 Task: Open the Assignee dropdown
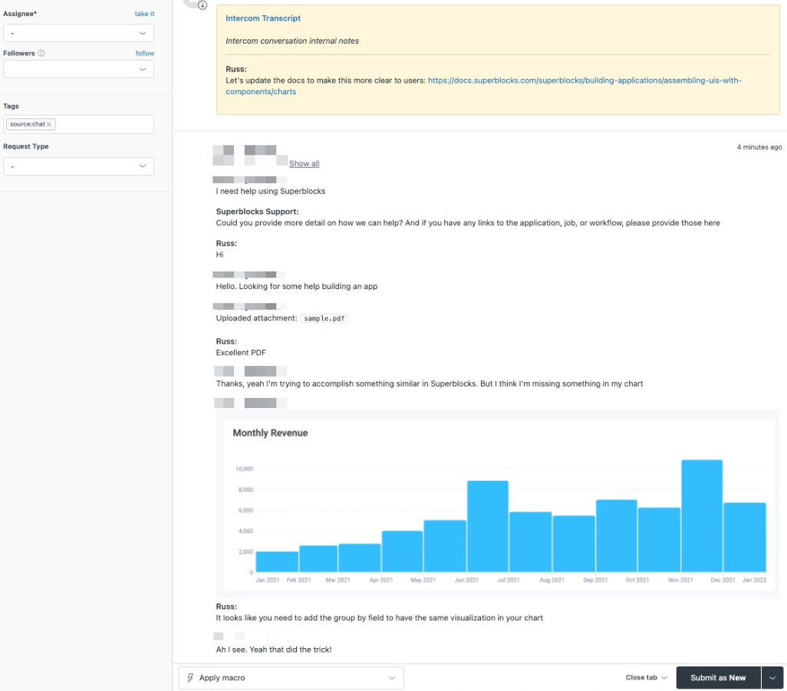coord(79,32)
